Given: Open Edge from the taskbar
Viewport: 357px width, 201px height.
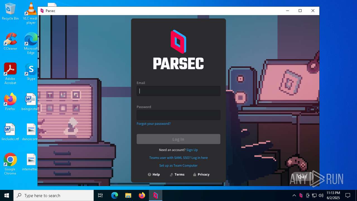Looking at the screenshot, I should tap(115, 195).
